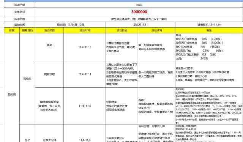Viewport: 243px width, 142px height.
Task: Select the yellow 活动目的 header cell
Action: click(x=122, y=30)
